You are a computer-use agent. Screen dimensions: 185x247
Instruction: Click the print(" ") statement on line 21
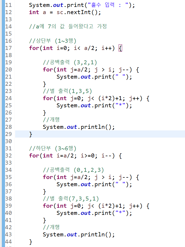(94, 77)
